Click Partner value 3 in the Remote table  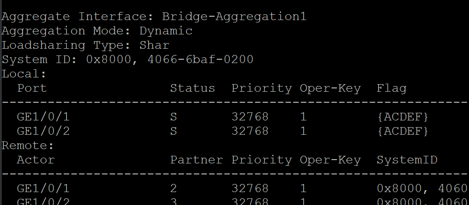(x=174, y=201)
